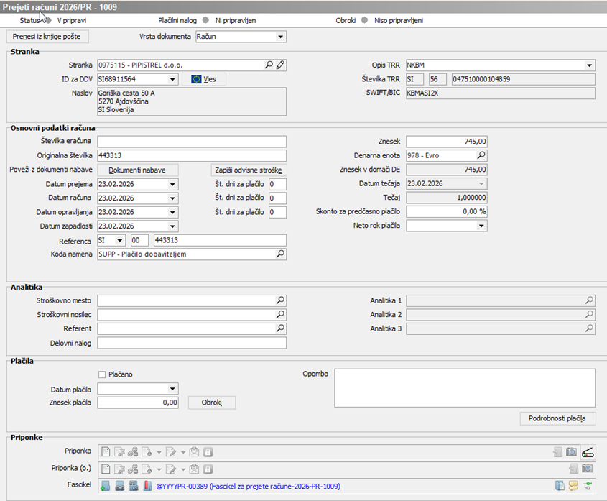Click the scanner icon in Priponka row
This screenshot has width=607, height=501.
pyautogui.click(x=588, y=452)
